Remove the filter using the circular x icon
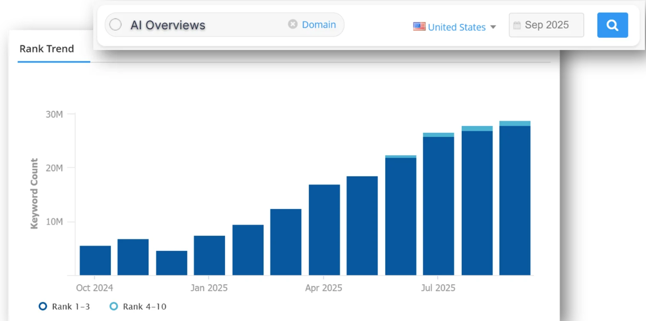 tap(291, 24)
